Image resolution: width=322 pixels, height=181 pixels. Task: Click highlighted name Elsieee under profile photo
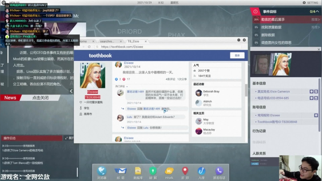click(93, 92)
